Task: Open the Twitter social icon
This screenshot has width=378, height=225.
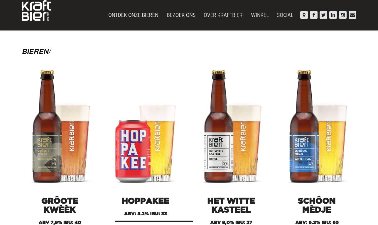Action: [323, 15]
